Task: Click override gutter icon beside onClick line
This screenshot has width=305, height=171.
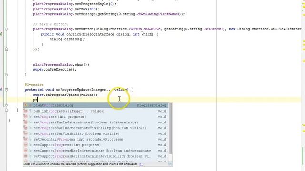Action: pos(1,34)
